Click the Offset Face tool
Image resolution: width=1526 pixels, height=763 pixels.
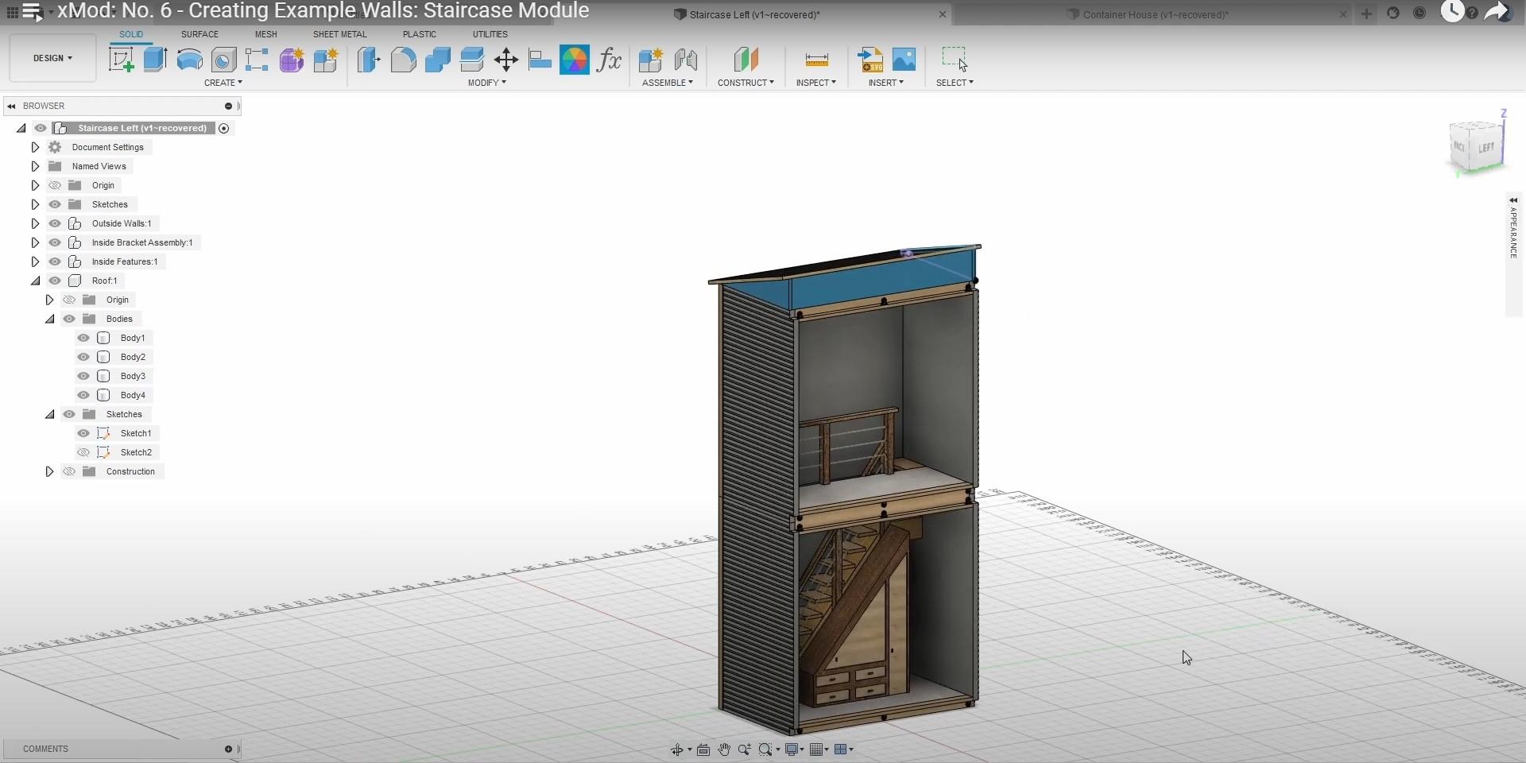[x=471, y=60]
